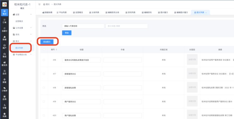234x119 pixels.
Task: Collapse the 运营 menu group
Action: click(22, 15)
